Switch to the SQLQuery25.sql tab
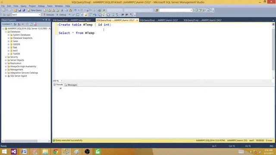The image size is (276, 155). [202, 20]
